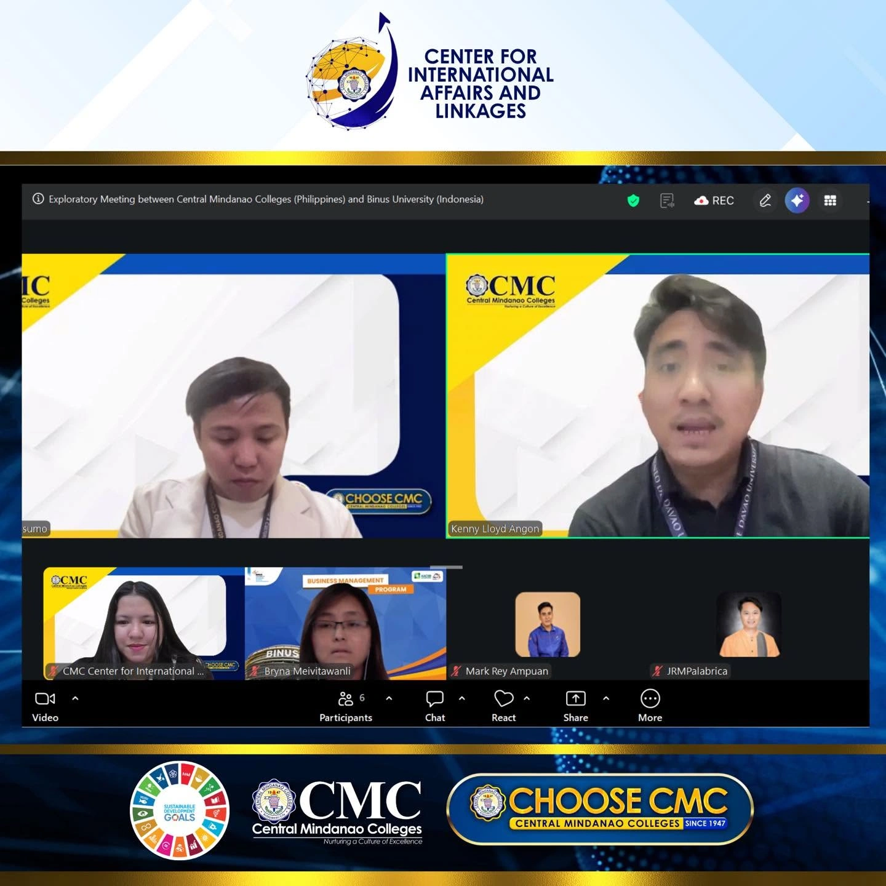Click muted mic icon next to Mark Rey Ampuan
This screenshot has width=886, height=886.
point(456,671)
